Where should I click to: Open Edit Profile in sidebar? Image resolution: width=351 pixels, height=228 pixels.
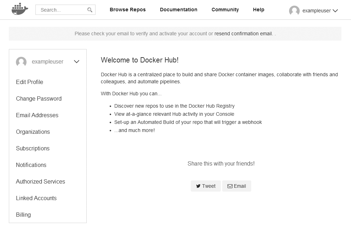point(29,82)
